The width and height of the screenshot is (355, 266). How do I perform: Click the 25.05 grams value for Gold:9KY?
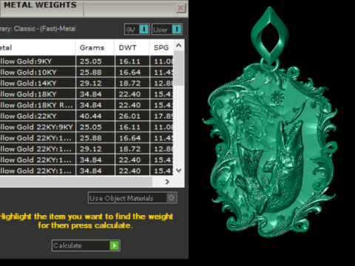(95, 61)
